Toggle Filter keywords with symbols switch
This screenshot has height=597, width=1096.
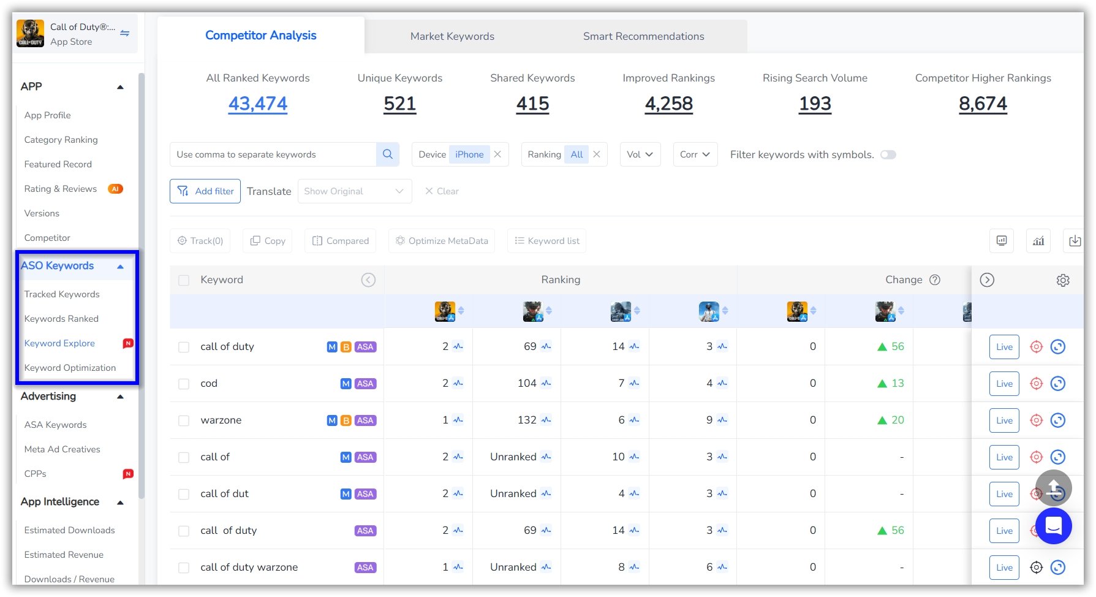pos(888,154)
